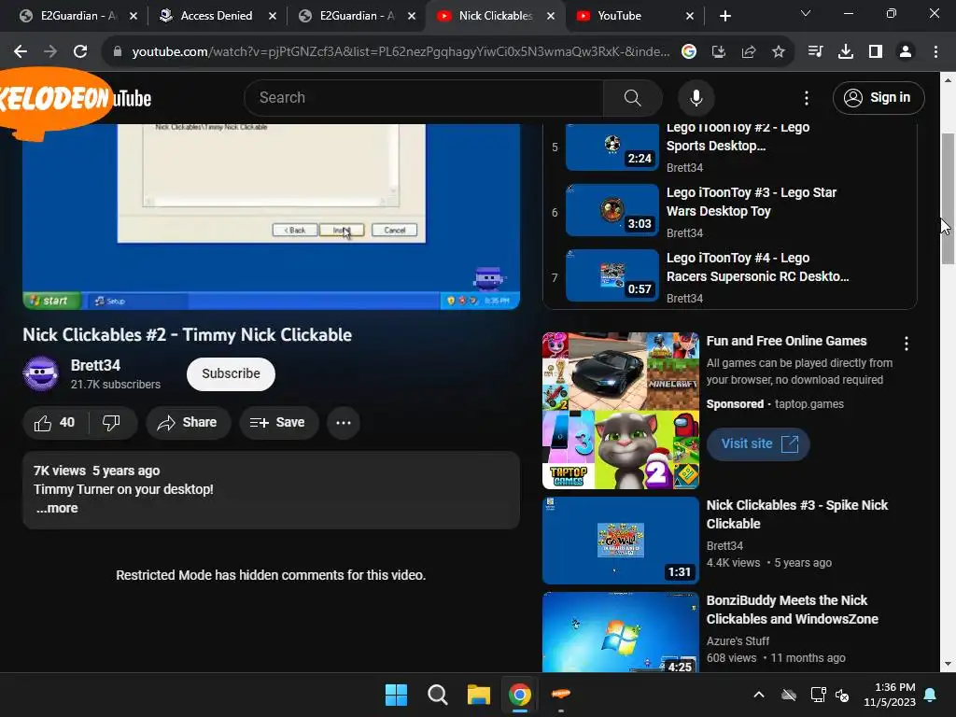Click the scrollbar down arrow
The image size is (956, 717).
pos(948,664)
